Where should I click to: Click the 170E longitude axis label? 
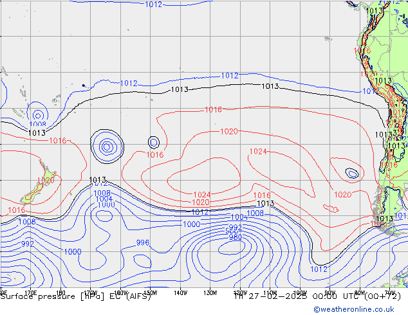pos(30,292)
